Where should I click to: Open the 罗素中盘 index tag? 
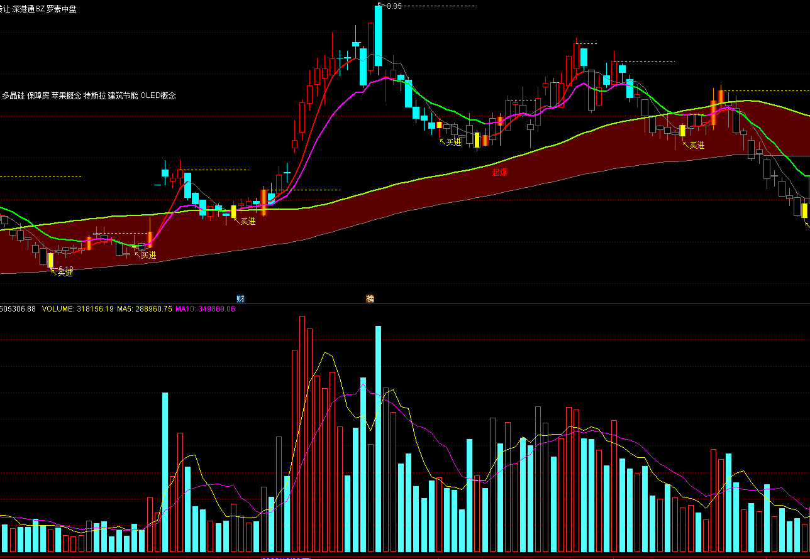click(x=62, y=9)
